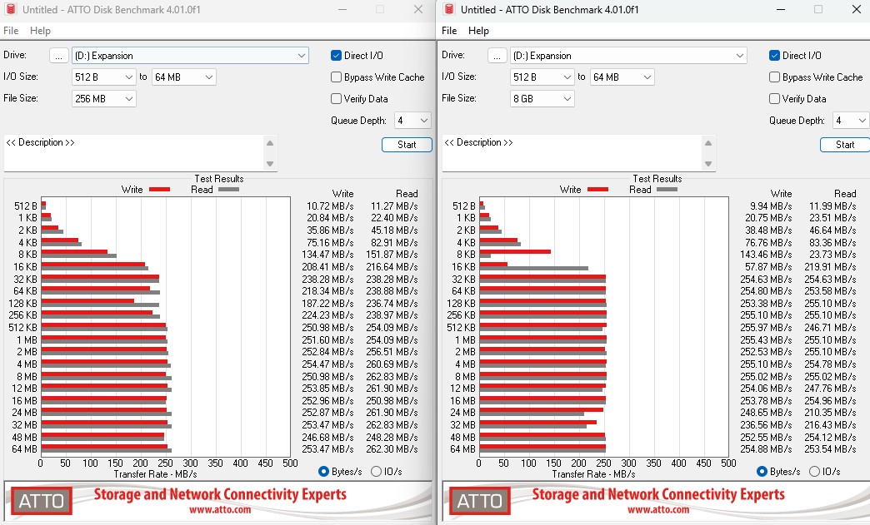This screenshot has width=870, height=525.
Task: Click Description text field in right window
Action: click(572, 153)
